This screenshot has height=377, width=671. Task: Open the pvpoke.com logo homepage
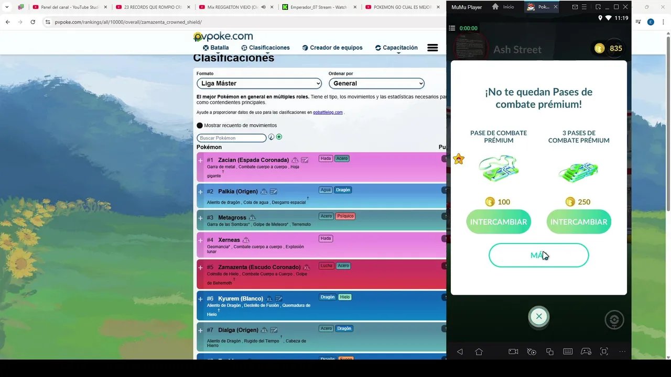tap(223, 36)
